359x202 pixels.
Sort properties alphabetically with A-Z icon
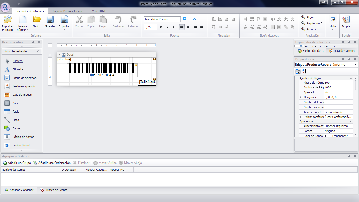click(x=304, y=72)
